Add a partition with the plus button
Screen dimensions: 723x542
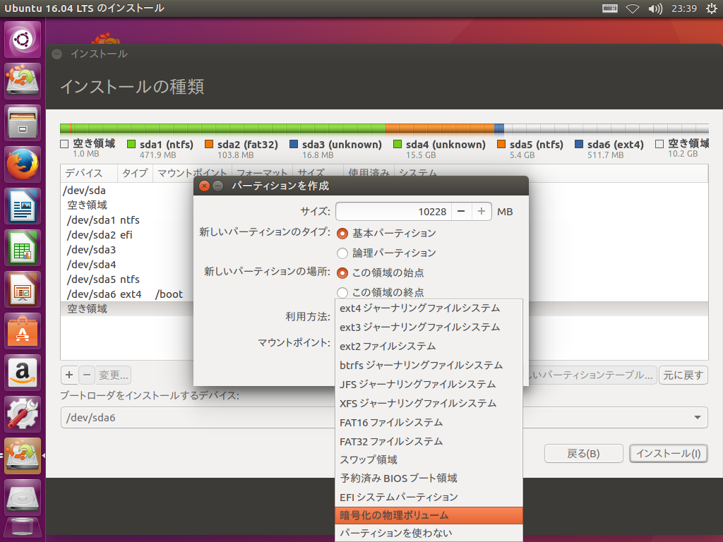(69, 375)
